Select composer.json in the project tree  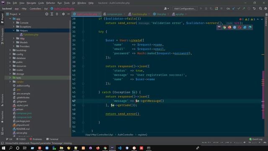24,113
